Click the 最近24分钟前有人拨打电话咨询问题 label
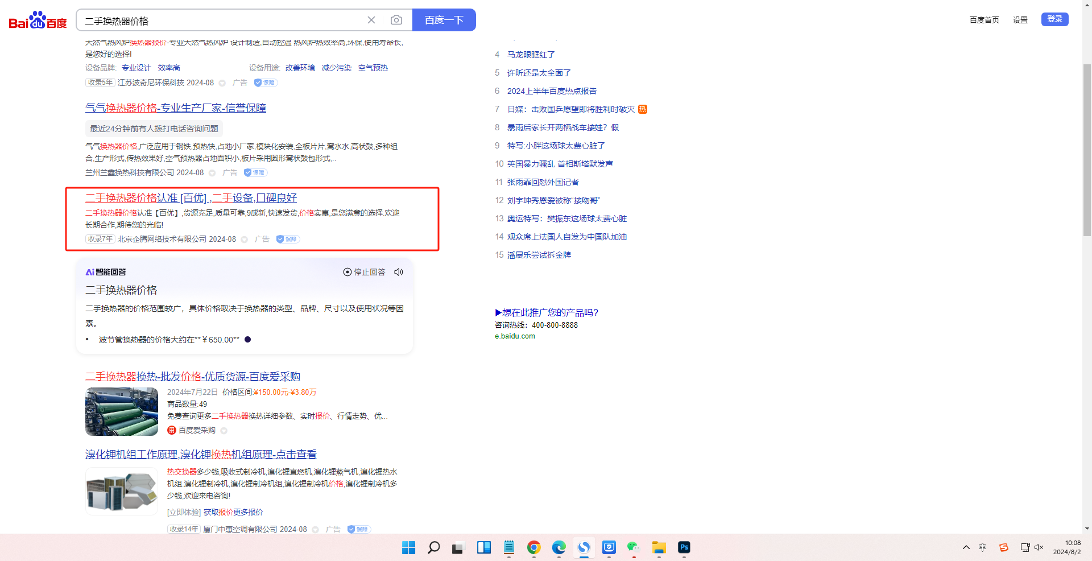Viewport: 1092px width, 561px height. click(154, 129)
